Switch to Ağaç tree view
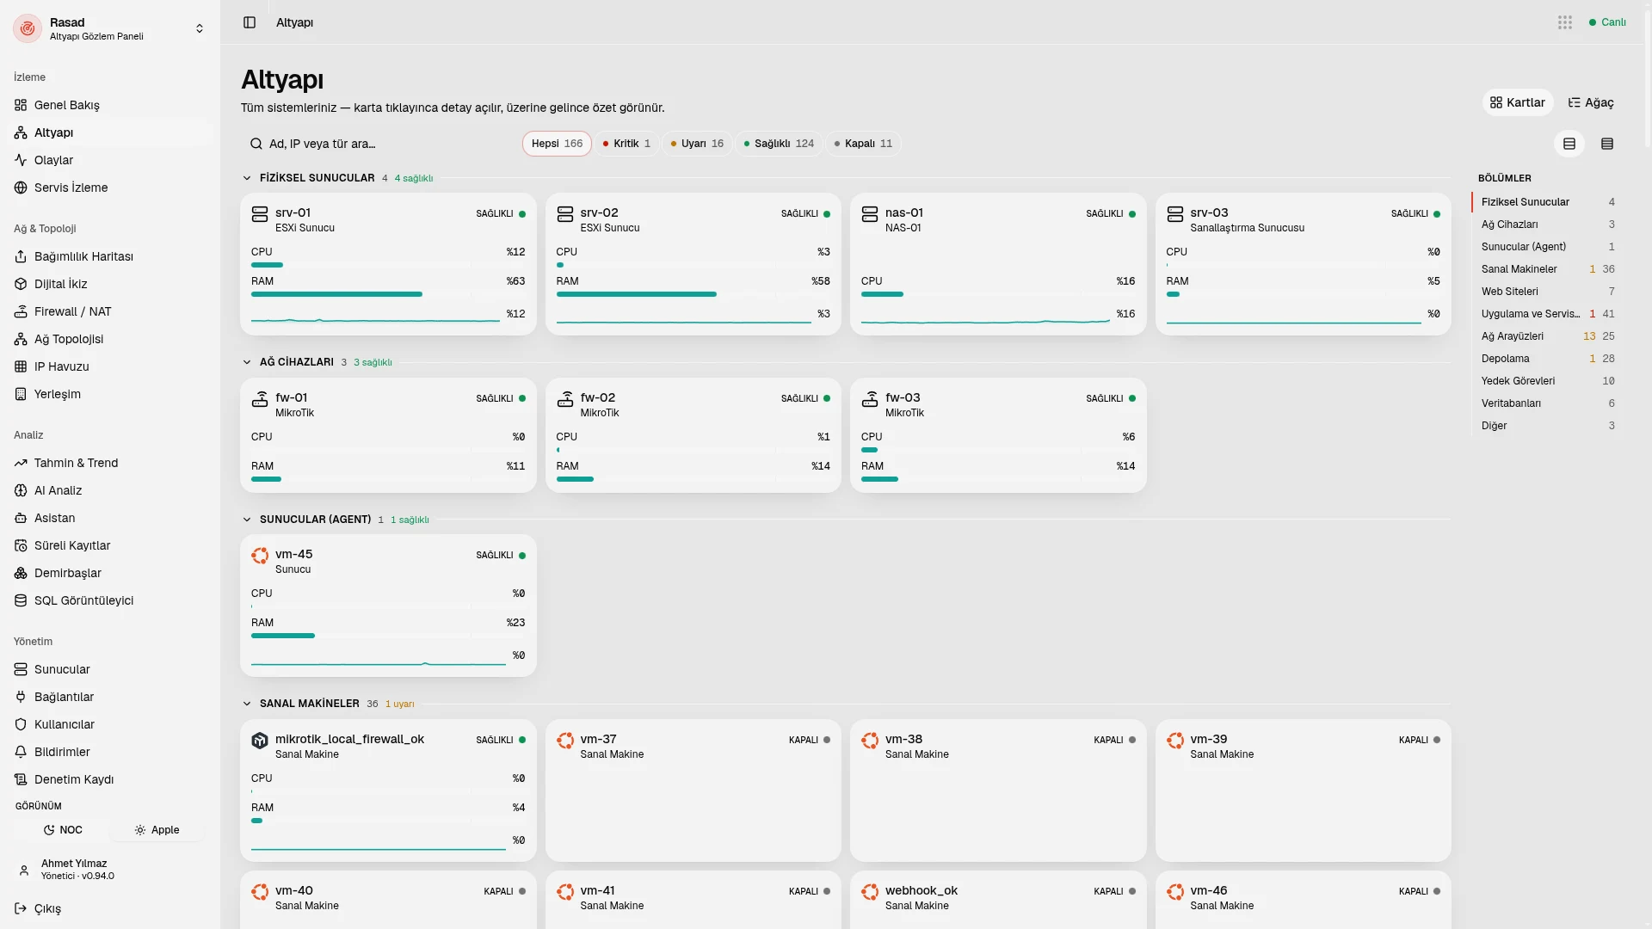The image size is (1652, 929). 1590,102
